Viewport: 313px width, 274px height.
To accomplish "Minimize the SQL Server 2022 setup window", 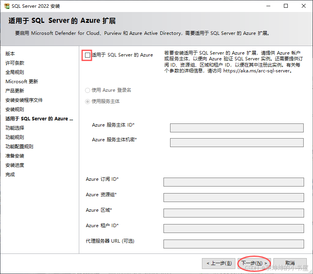I will 268,6.
